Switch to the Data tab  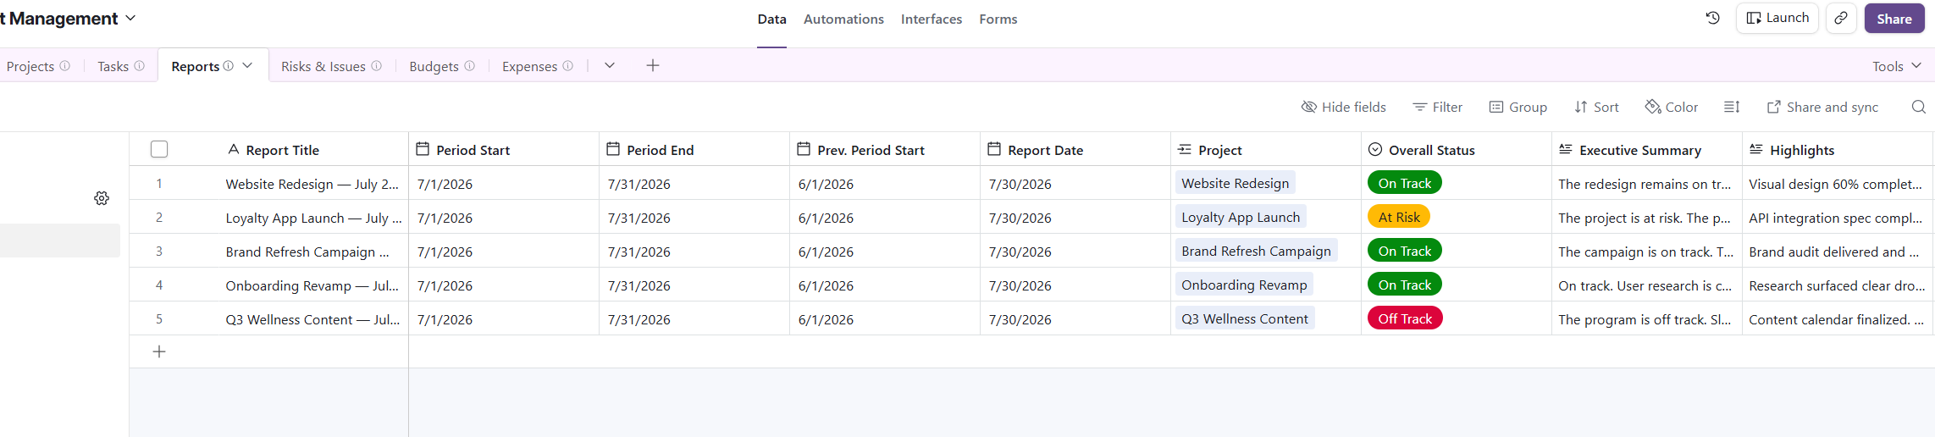point(771,19)
